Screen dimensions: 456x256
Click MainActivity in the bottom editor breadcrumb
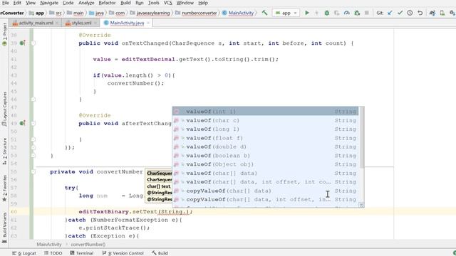pyautogui.click(x=49, y=245)
